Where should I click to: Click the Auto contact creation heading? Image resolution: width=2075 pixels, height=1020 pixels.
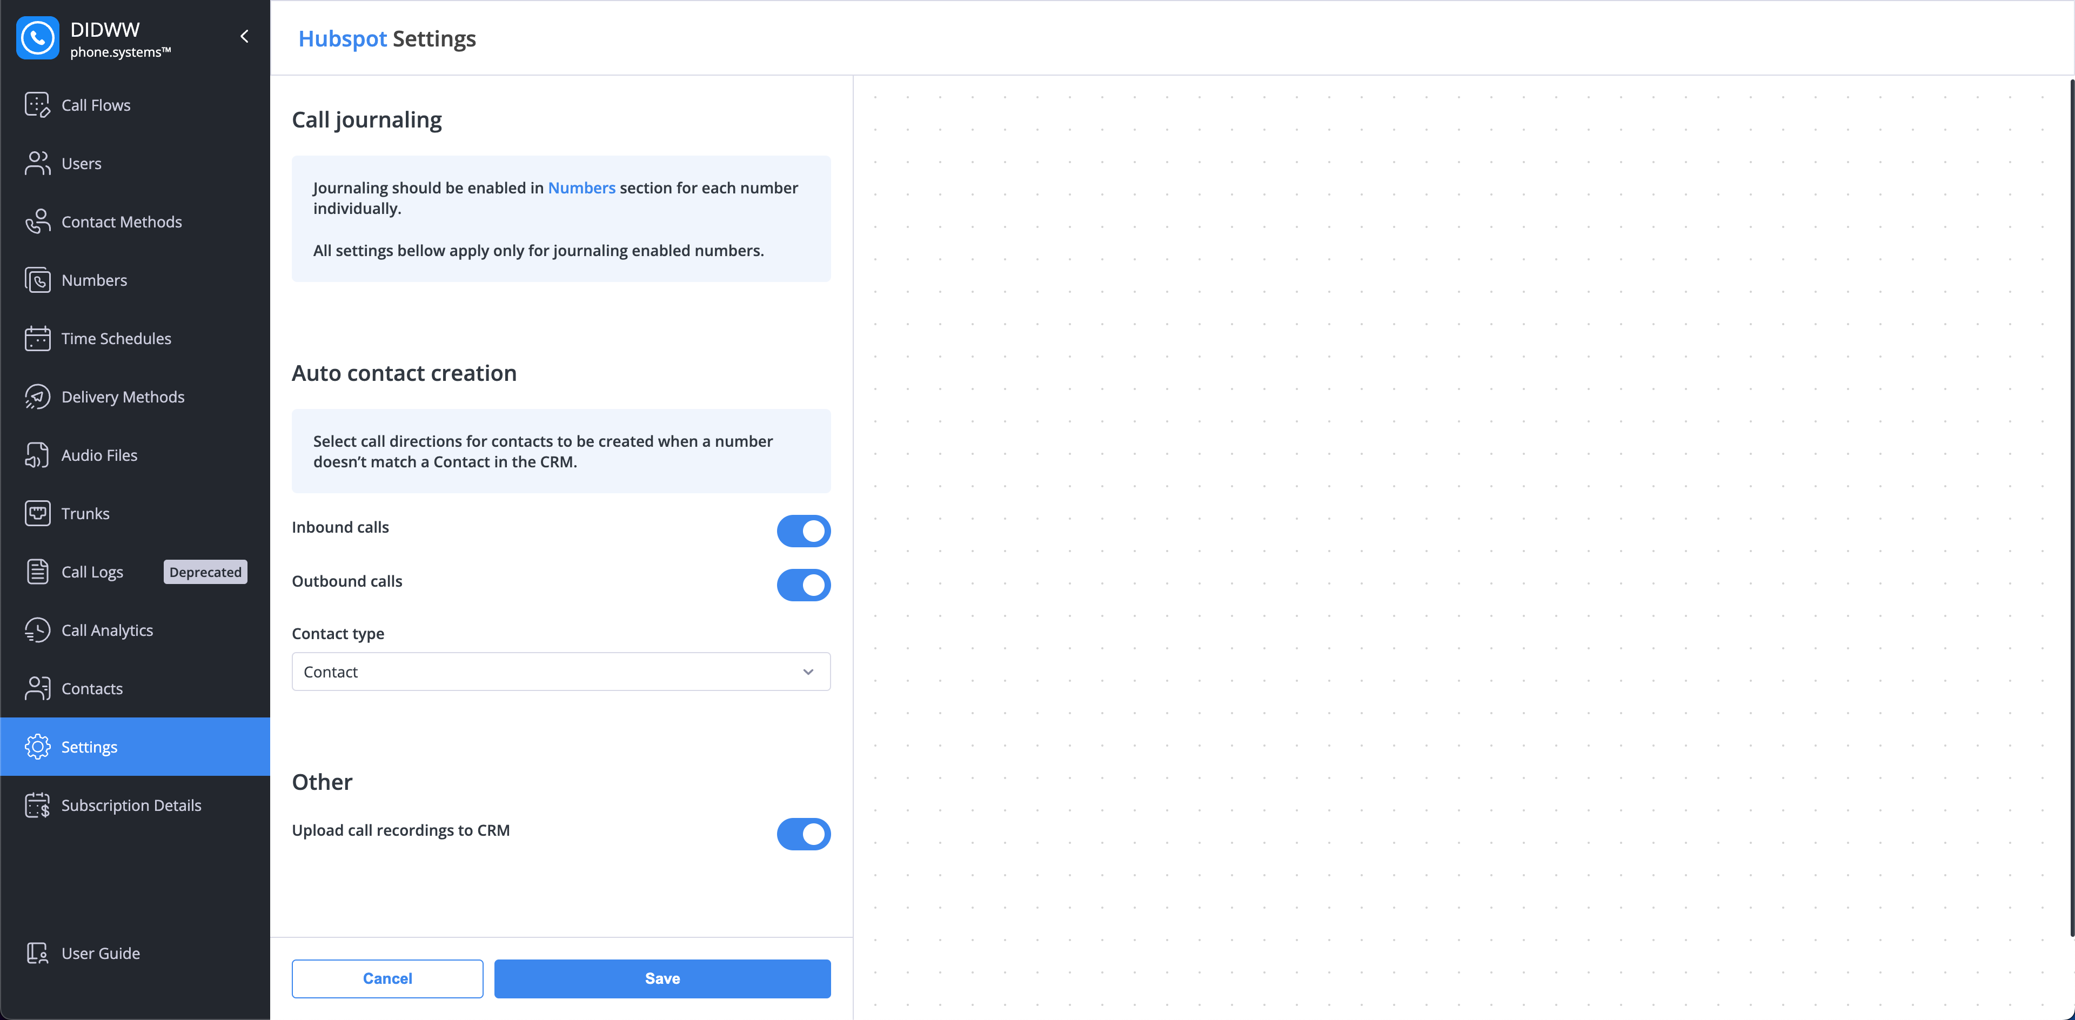click(404, 373)
